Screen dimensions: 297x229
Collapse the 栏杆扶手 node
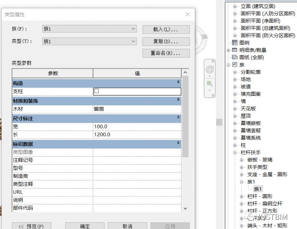(235, 153)
